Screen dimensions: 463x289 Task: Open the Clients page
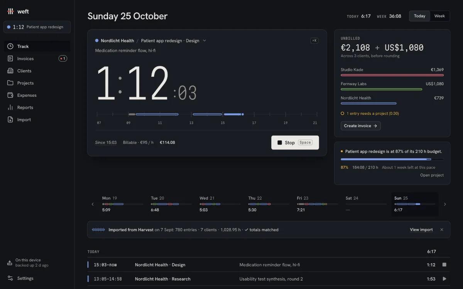(x=37, y=71)
